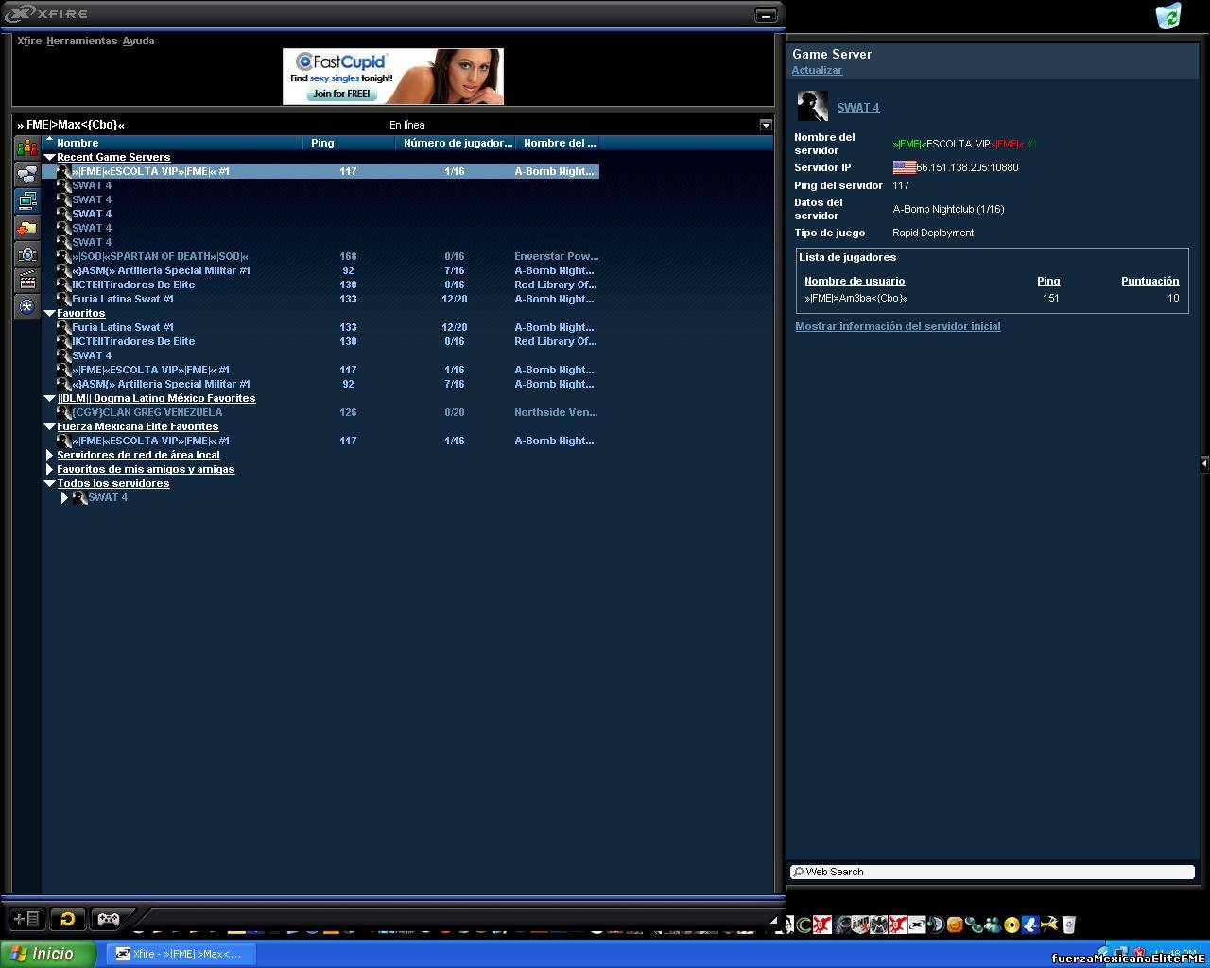Open the Herramientas menu

(82, 41)
